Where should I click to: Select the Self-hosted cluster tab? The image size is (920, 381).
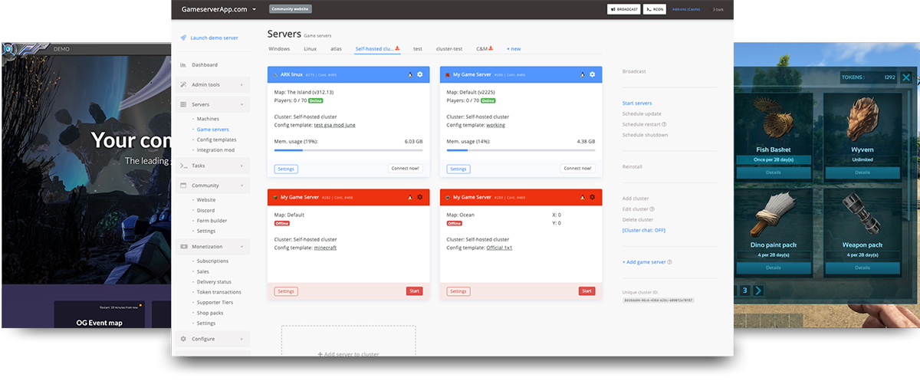click(x=377, y=48)
